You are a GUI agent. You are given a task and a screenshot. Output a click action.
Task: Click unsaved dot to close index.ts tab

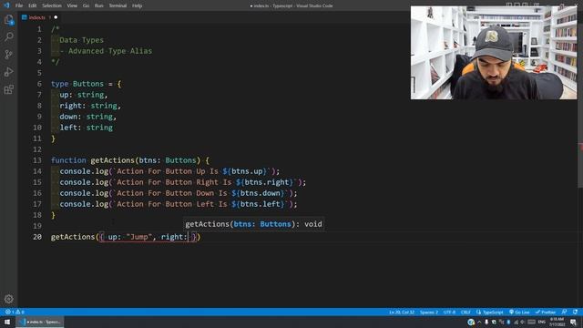pyautogui.click(x=56, y=17)
